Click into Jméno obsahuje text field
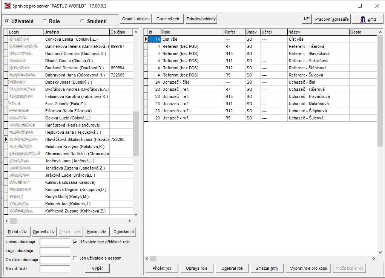This screenshot has width=385, height=278. click(x=55, y=242)
